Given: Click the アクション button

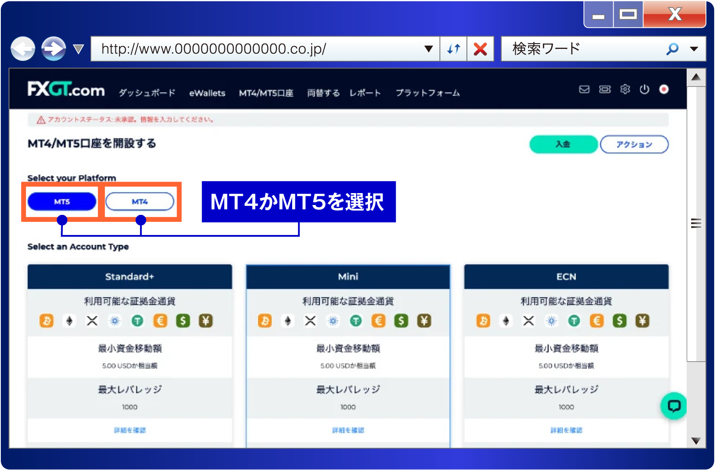Looking at the screenshot, I should click(634, 144).
